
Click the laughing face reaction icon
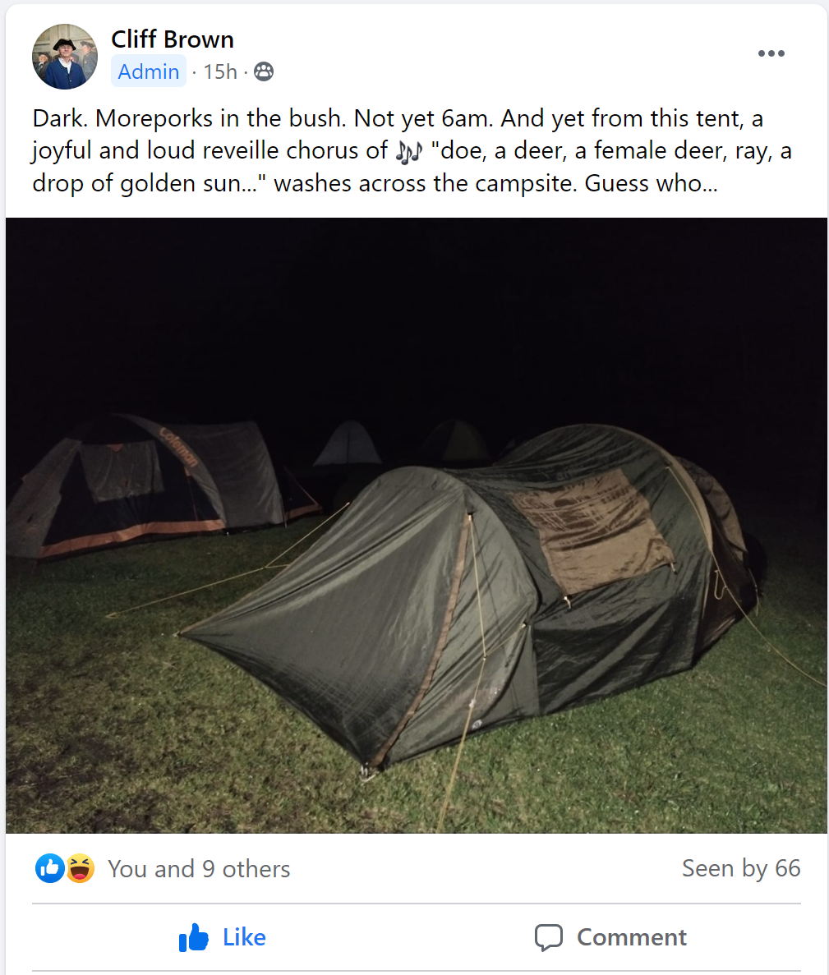click(x=80, y=868)
